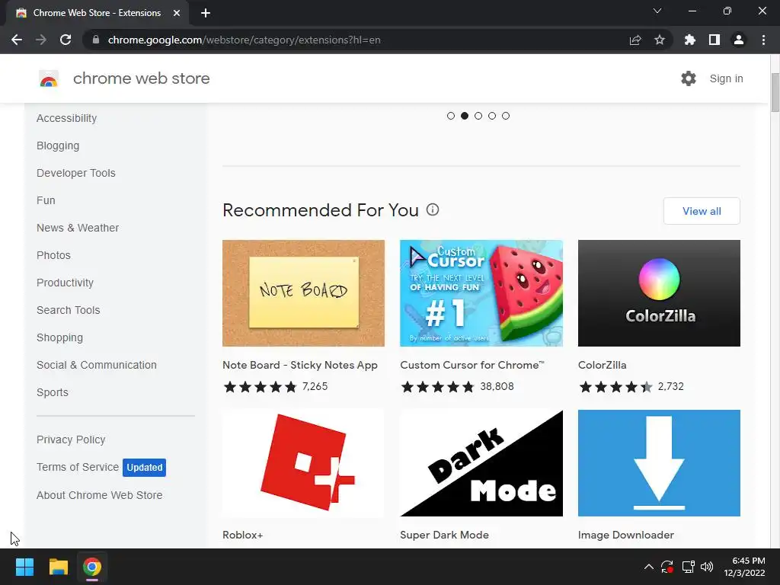Viewport: 780px width, 585px height.
Task: Open the Fun category
Action: (x=46, y=200)
